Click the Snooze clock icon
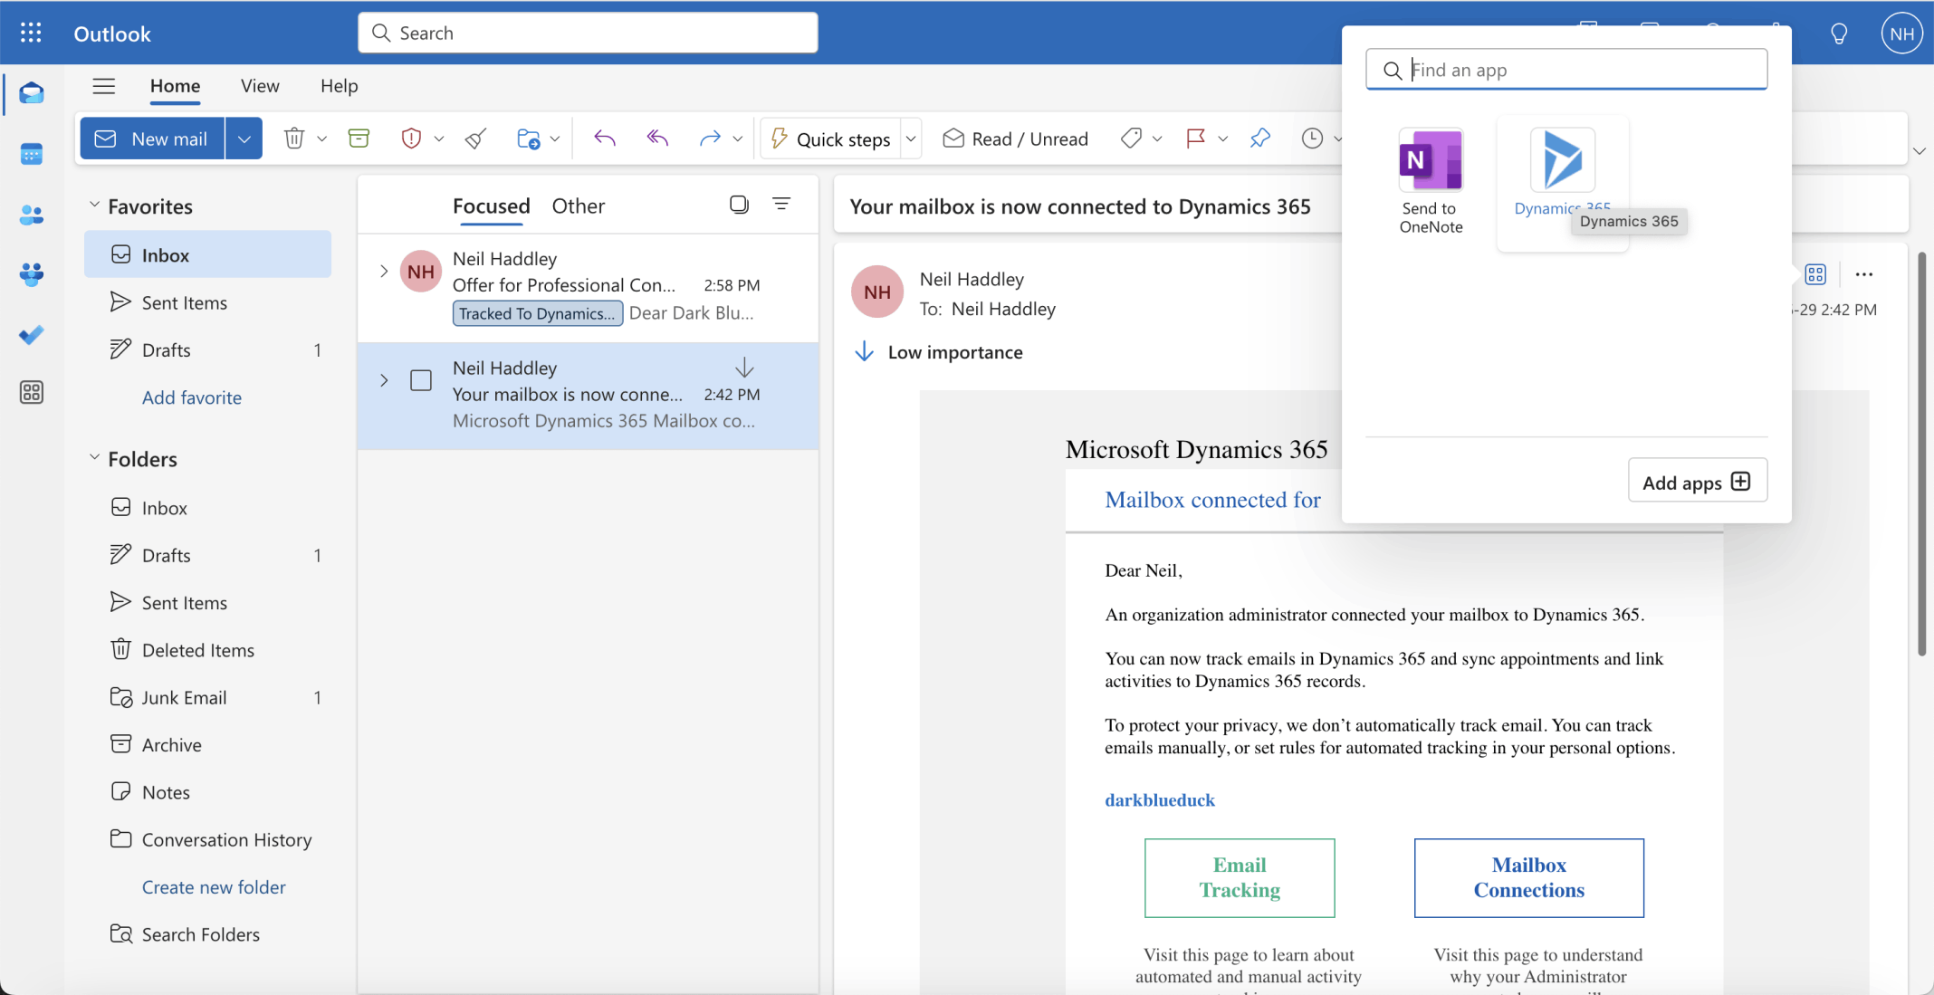 pyautogui.click(x=1313, y=138)
